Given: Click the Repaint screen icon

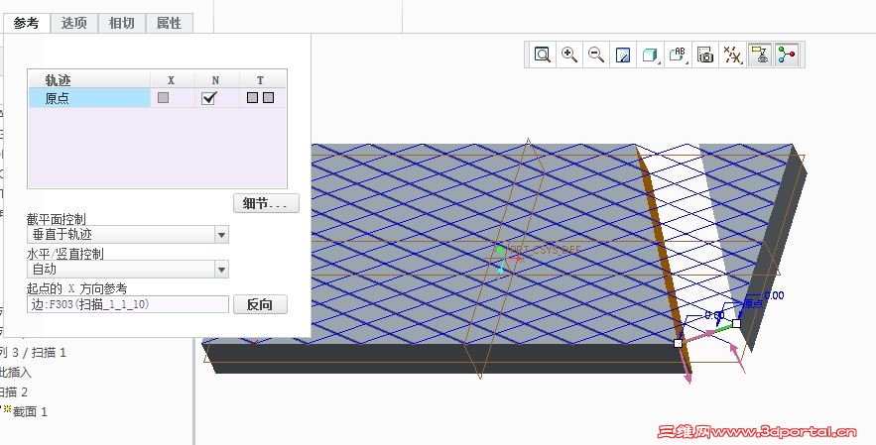Looking at the screenshot, I should [x=623, y=55].
